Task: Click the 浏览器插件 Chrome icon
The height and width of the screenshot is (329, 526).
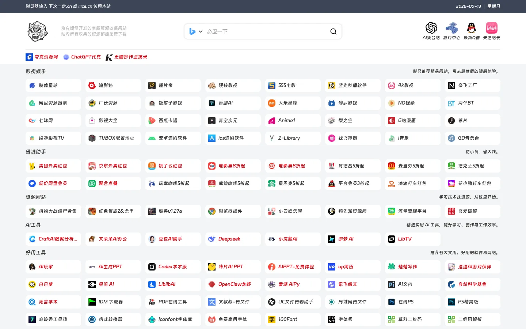Action: point(212,211)
